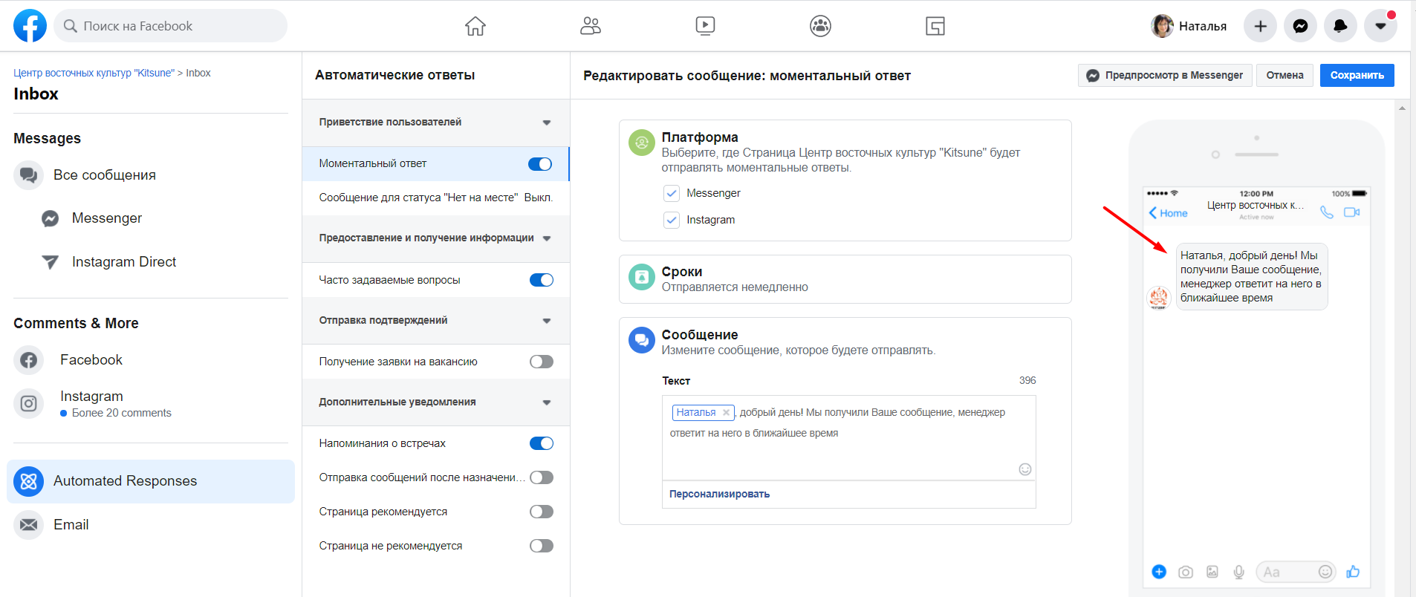This screenshot has height=597, width=1416.
Task: Open the notifications bell
Action: point(1340,26)
